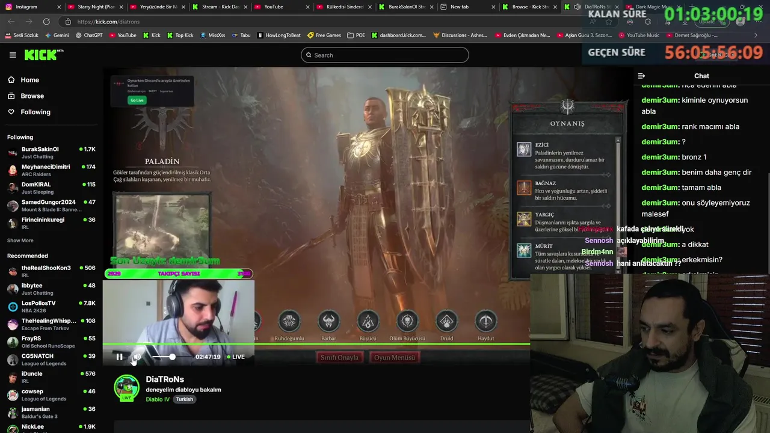Screen dimensions: 770x433
Task: Open the Diablo IV category link
Action: point(158,399)
